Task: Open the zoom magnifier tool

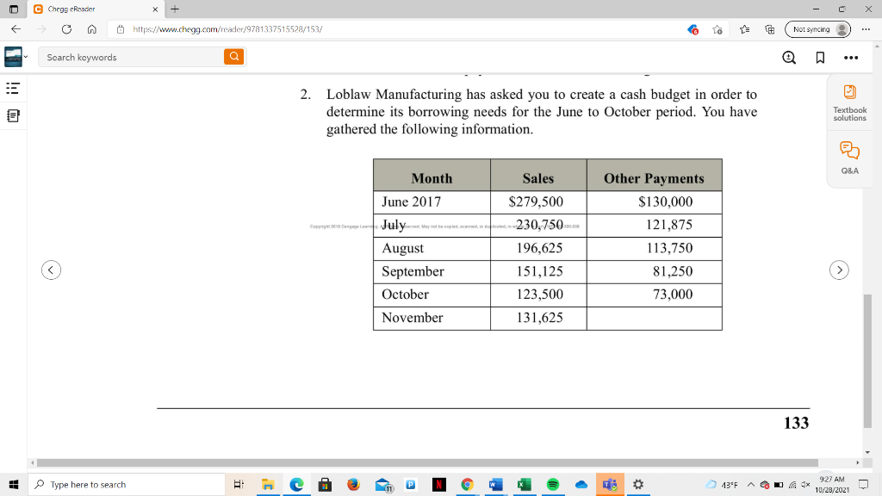Action: (789, 58)
